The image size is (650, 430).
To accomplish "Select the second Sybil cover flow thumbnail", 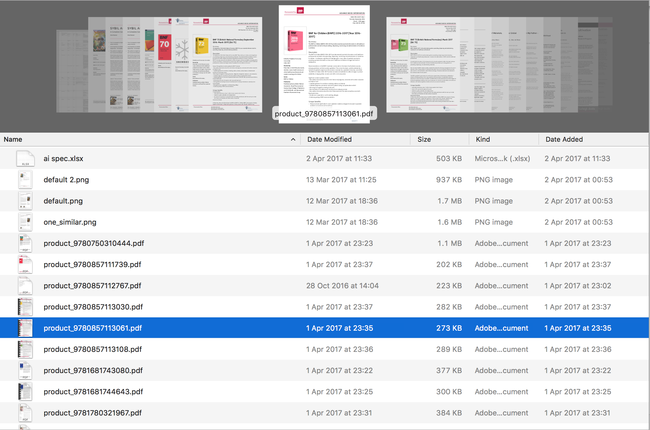I will [x=132, y=65].
